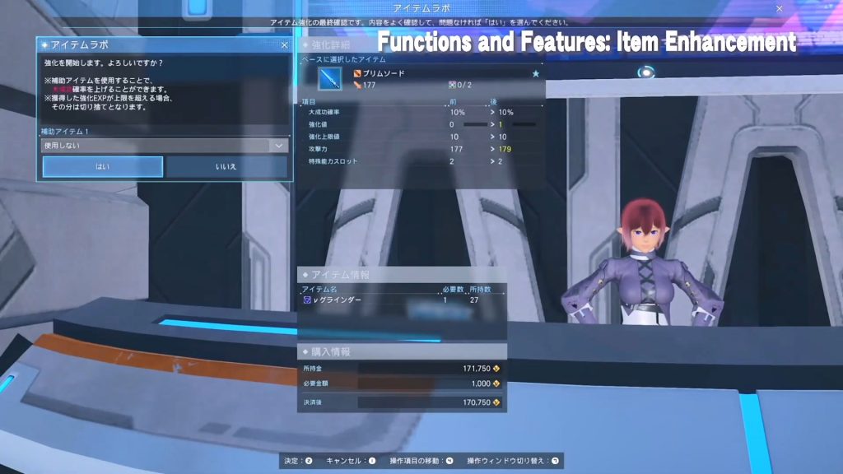Screen dimensions: 843x474
Task: Click the attack icon beside 177 under プリムソード
Action: click(357, 85)
